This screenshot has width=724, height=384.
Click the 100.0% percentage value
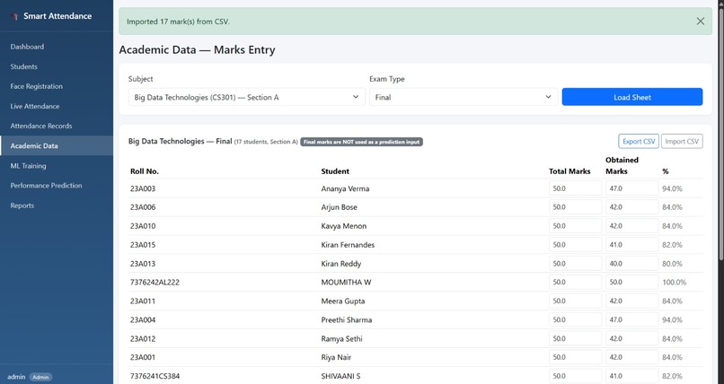pos(674,283)
